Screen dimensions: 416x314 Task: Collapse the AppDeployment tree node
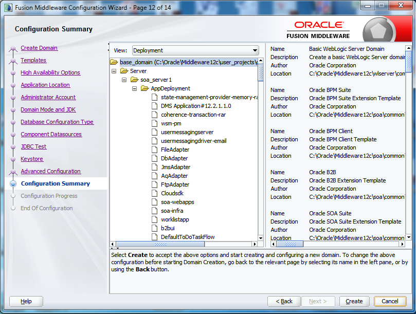pyautogui.click(x=135, y=88)
